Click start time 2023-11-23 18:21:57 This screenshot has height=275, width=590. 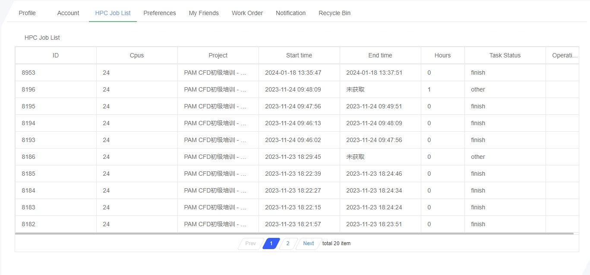click(x=293, y=224)
